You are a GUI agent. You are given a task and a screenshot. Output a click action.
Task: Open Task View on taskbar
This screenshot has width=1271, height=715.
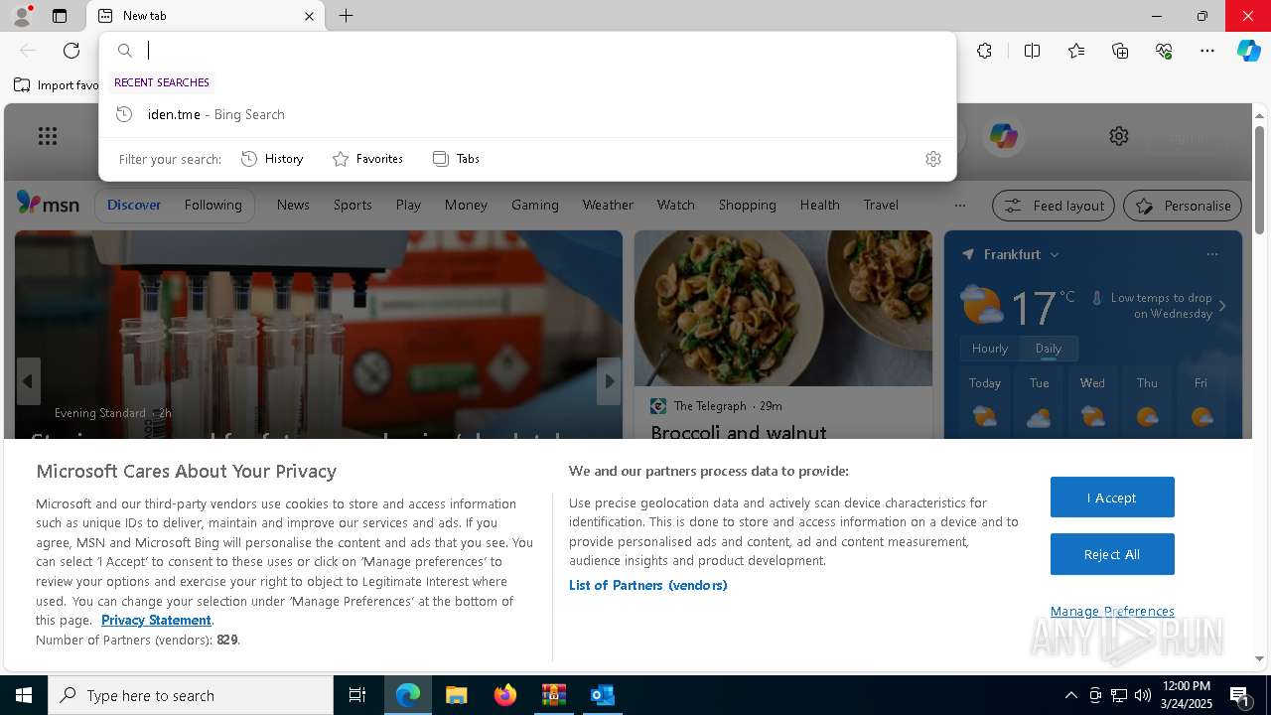click(357, 695)
